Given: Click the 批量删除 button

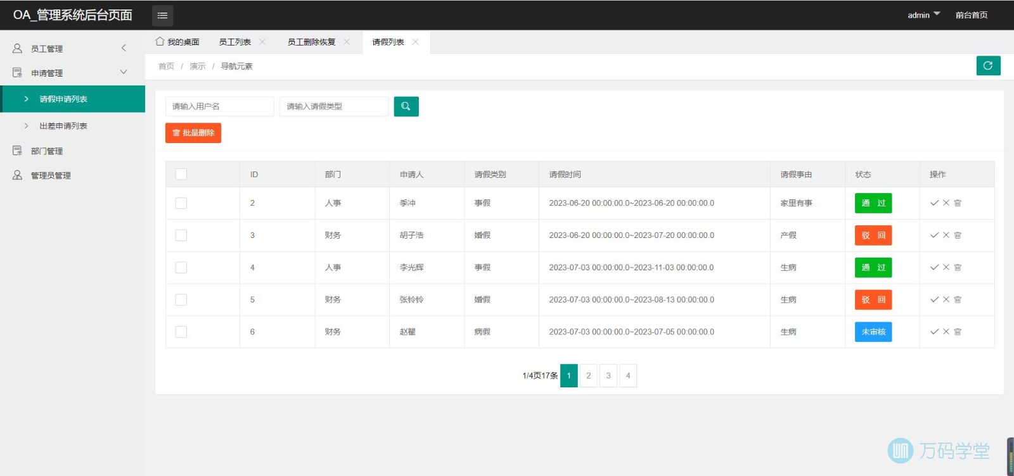Looking at the screenshot, I should [x=193, y=133].
